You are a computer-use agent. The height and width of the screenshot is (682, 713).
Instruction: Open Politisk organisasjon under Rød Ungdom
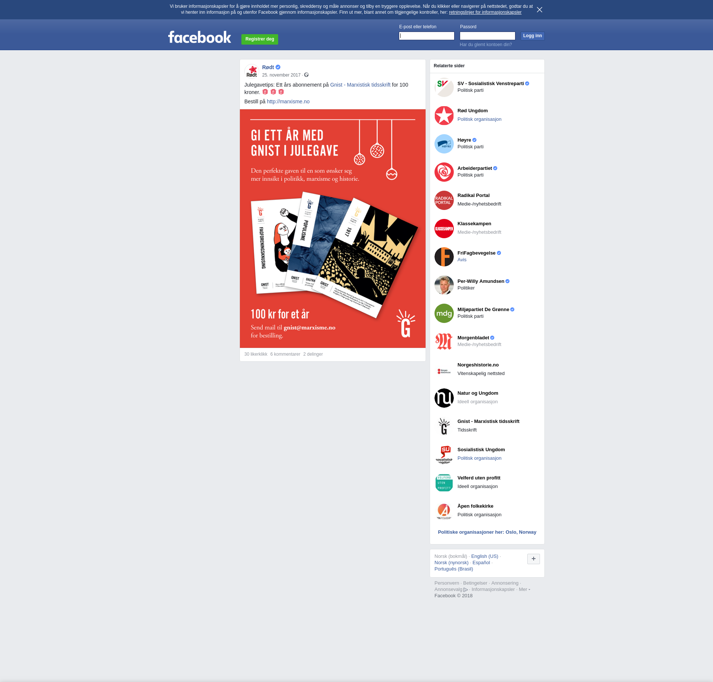tap(479, 119)
